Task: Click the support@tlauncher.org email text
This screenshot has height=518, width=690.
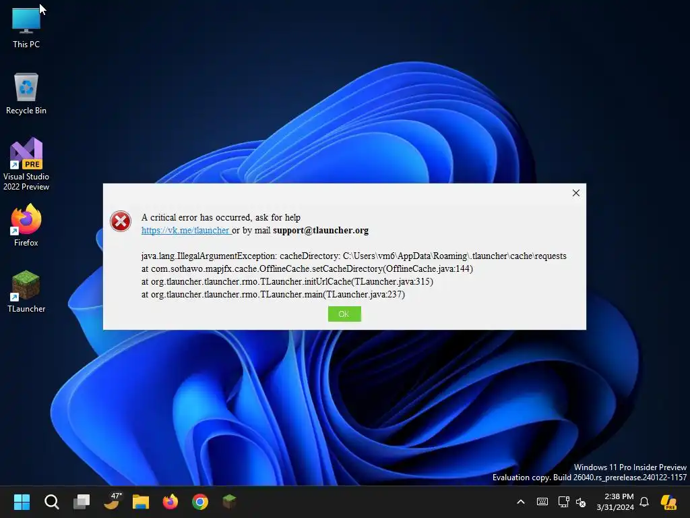Action: coord(321,231)
